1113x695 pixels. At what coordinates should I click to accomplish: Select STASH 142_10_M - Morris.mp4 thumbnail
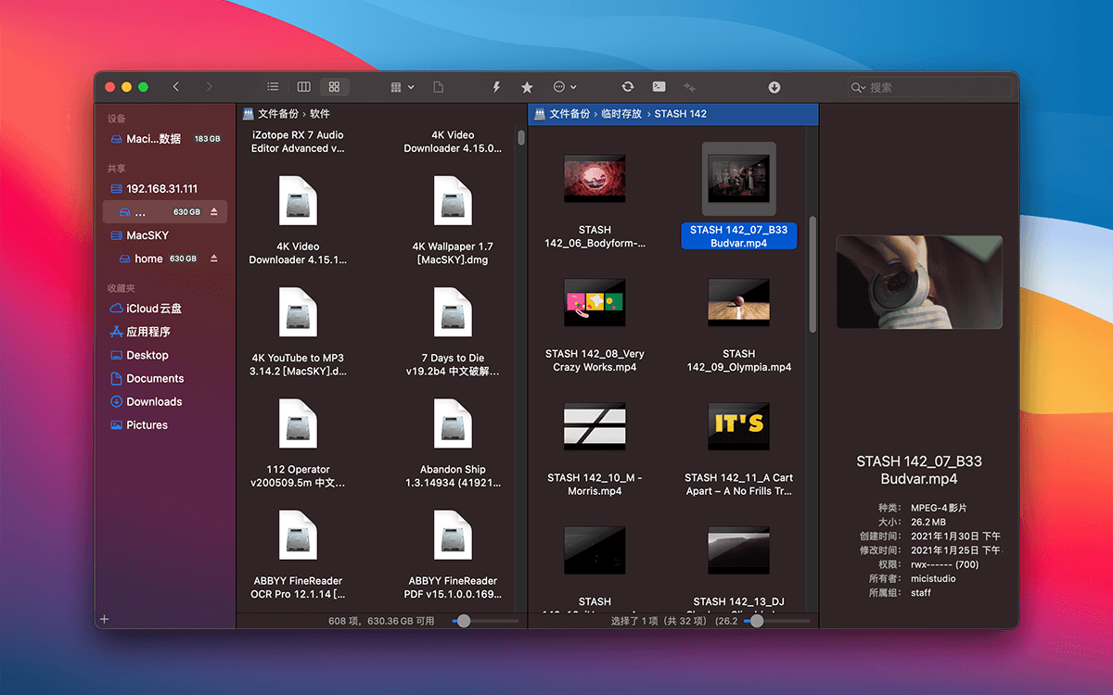tap(595, 426)
